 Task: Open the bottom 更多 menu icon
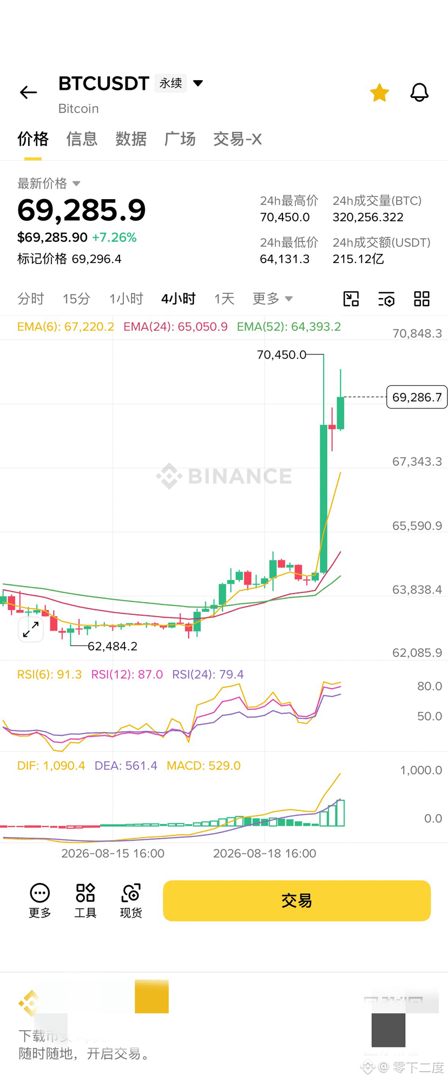point(40,901)
